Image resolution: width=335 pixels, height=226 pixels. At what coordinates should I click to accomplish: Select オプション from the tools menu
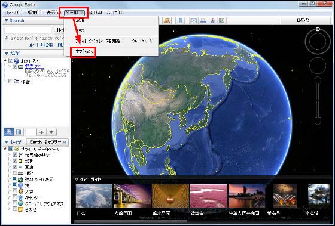click(84, 51)
